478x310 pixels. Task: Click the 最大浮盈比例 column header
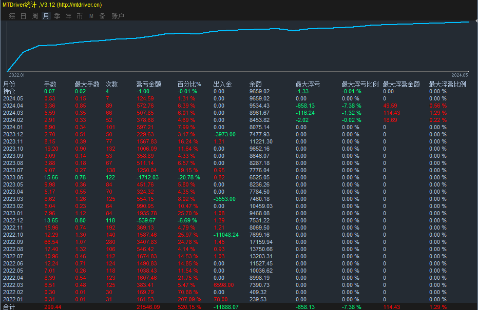(x=448, y=84)
